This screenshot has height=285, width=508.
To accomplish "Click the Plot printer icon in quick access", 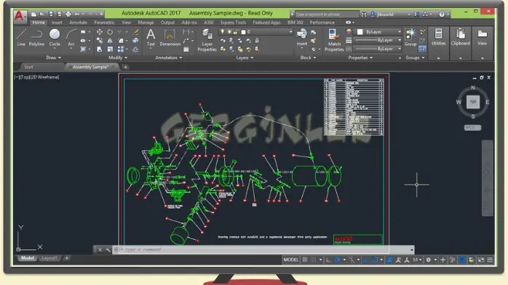I will coord(68,14).
